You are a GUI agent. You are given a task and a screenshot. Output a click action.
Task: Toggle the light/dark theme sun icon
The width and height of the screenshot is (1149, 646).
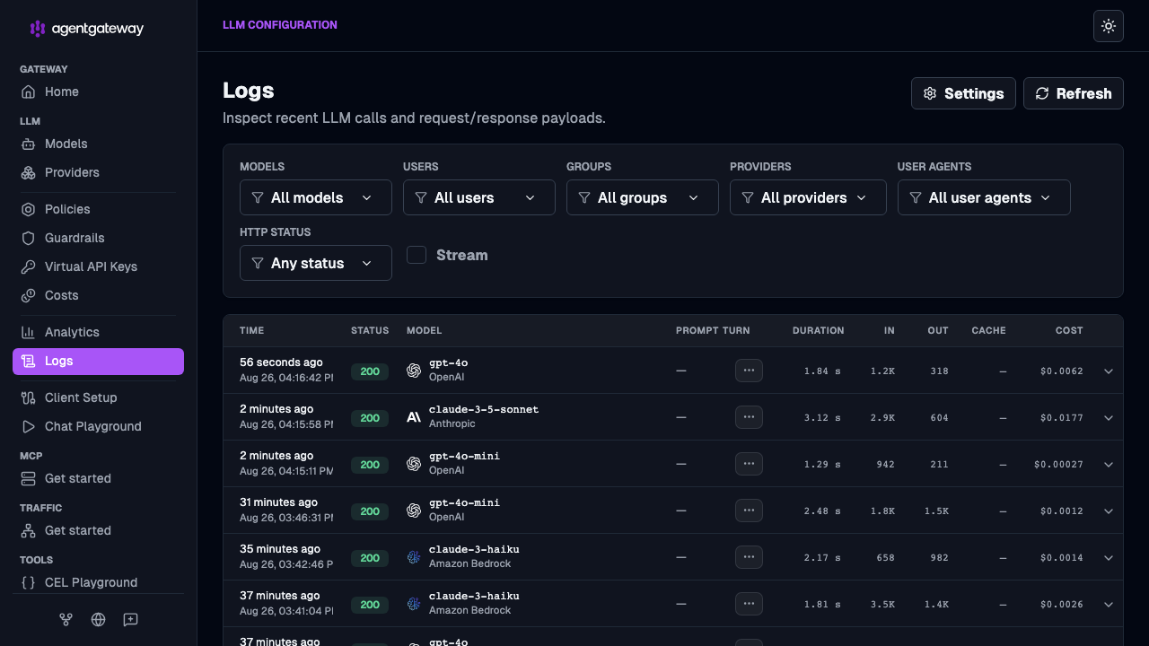(1109, 26)
